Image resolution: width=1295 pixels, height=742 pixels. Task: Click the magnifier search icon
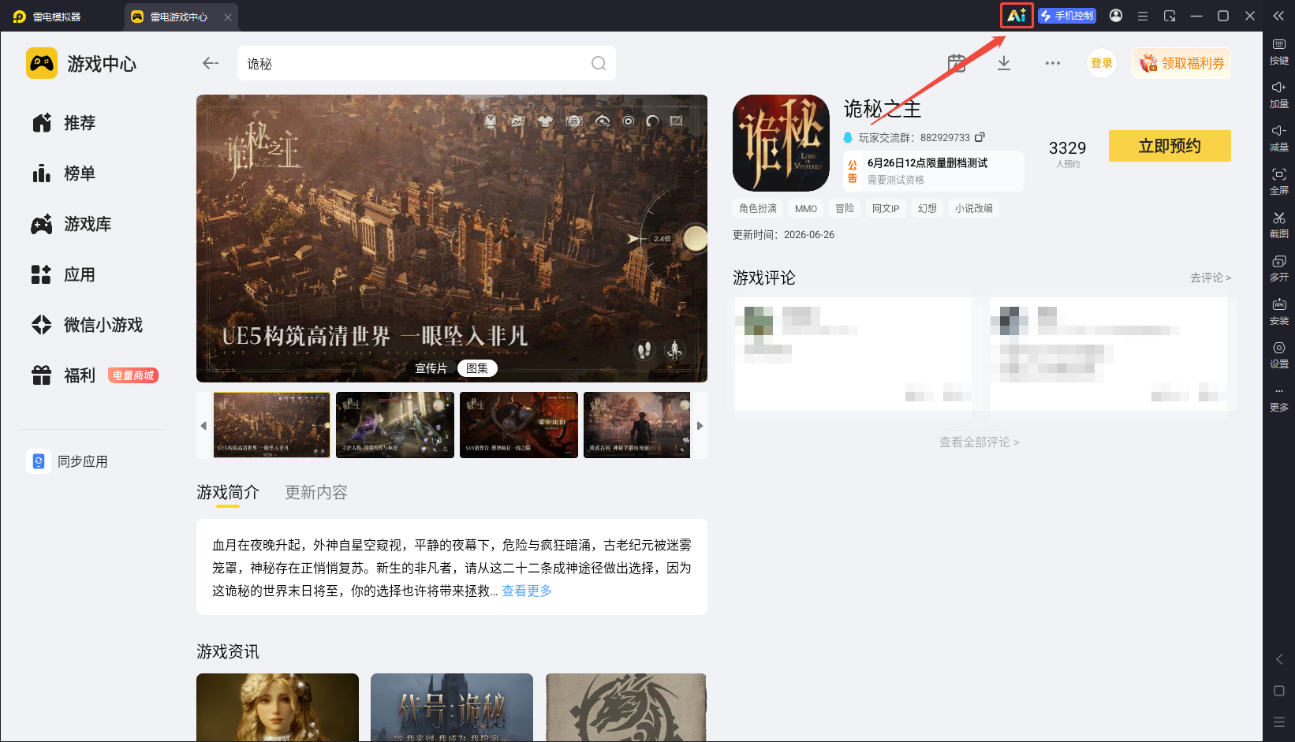click(599, 63)
